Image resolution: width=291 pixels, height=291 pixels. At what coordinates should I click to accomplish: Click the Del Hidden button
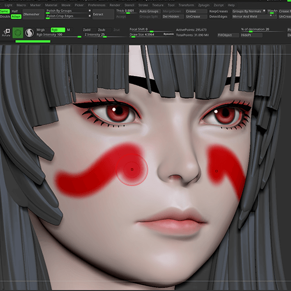tap(173, 17)
